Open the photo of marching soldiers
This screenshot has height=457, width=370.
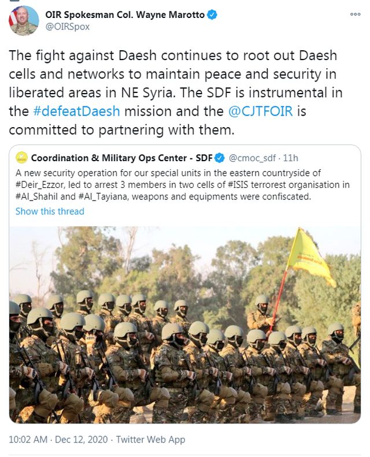pos(185,324)
